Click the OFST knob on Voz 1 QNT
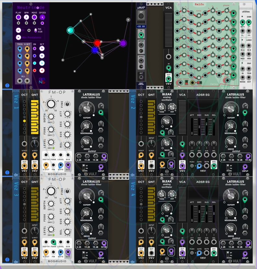 [35, 144]
